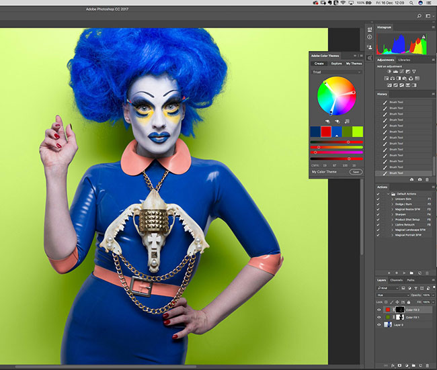This screenshot has width=437, height=370.
Task: Open Siri from the menu bar
Action: coord(420,3)
